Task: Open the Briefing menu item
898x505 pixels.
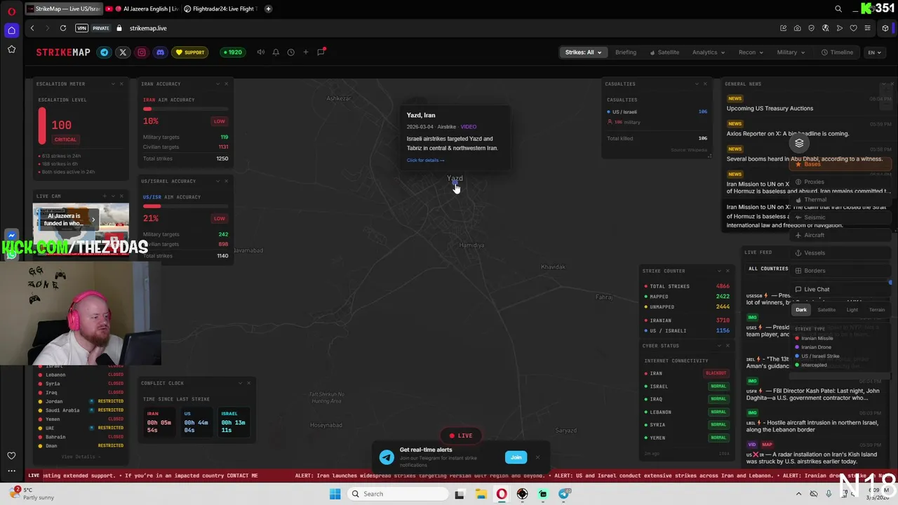Action: tap(626, 52)
